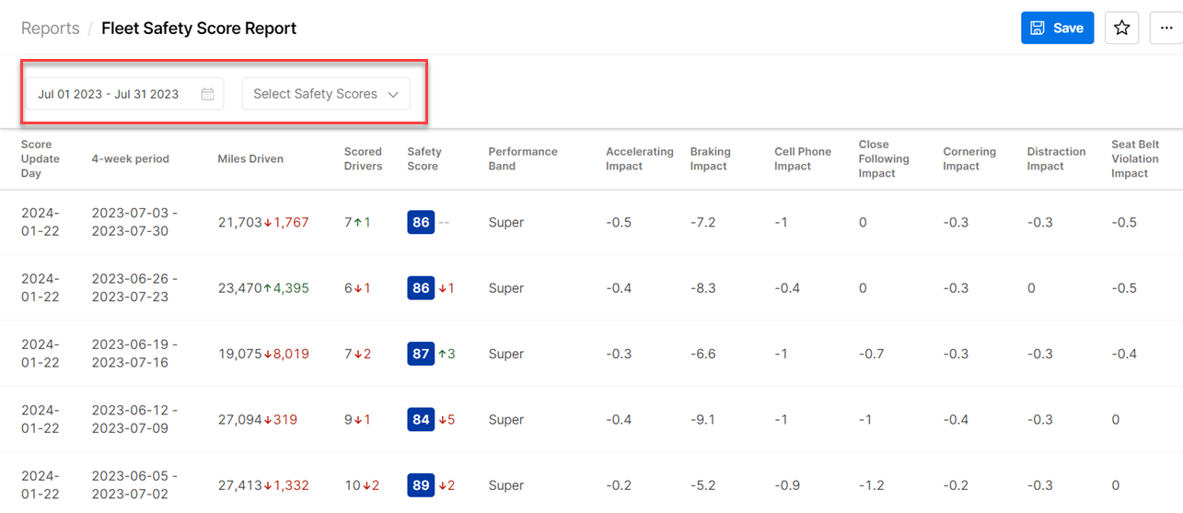Viewport: 1183px width, 513px height.
Task: Click the Performance Band column header
Action: 523,158
